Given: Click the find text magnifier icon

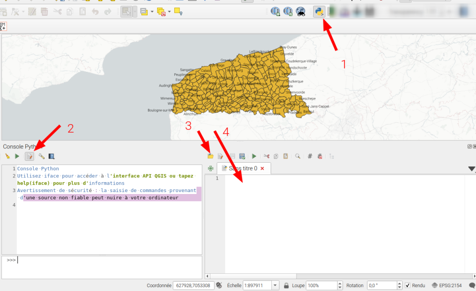Looking at the screenshot, I should pyautogui.click(x=297, y=156).
